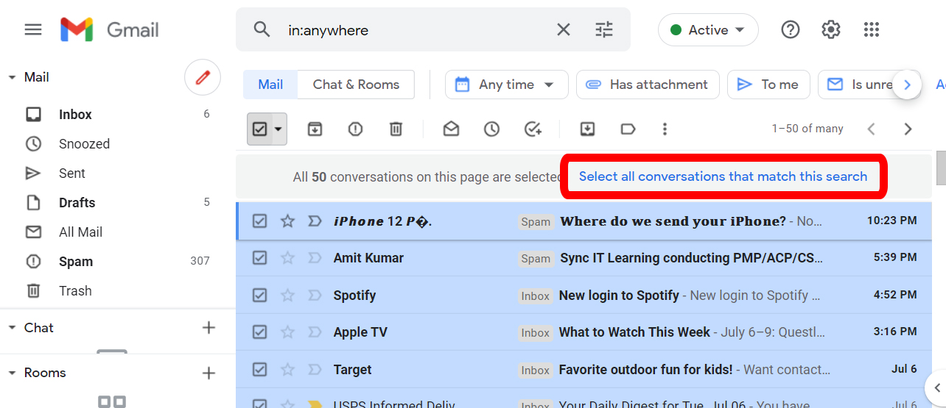
Task: Click the 1–50 of many counter
Action: pos(807,129)
